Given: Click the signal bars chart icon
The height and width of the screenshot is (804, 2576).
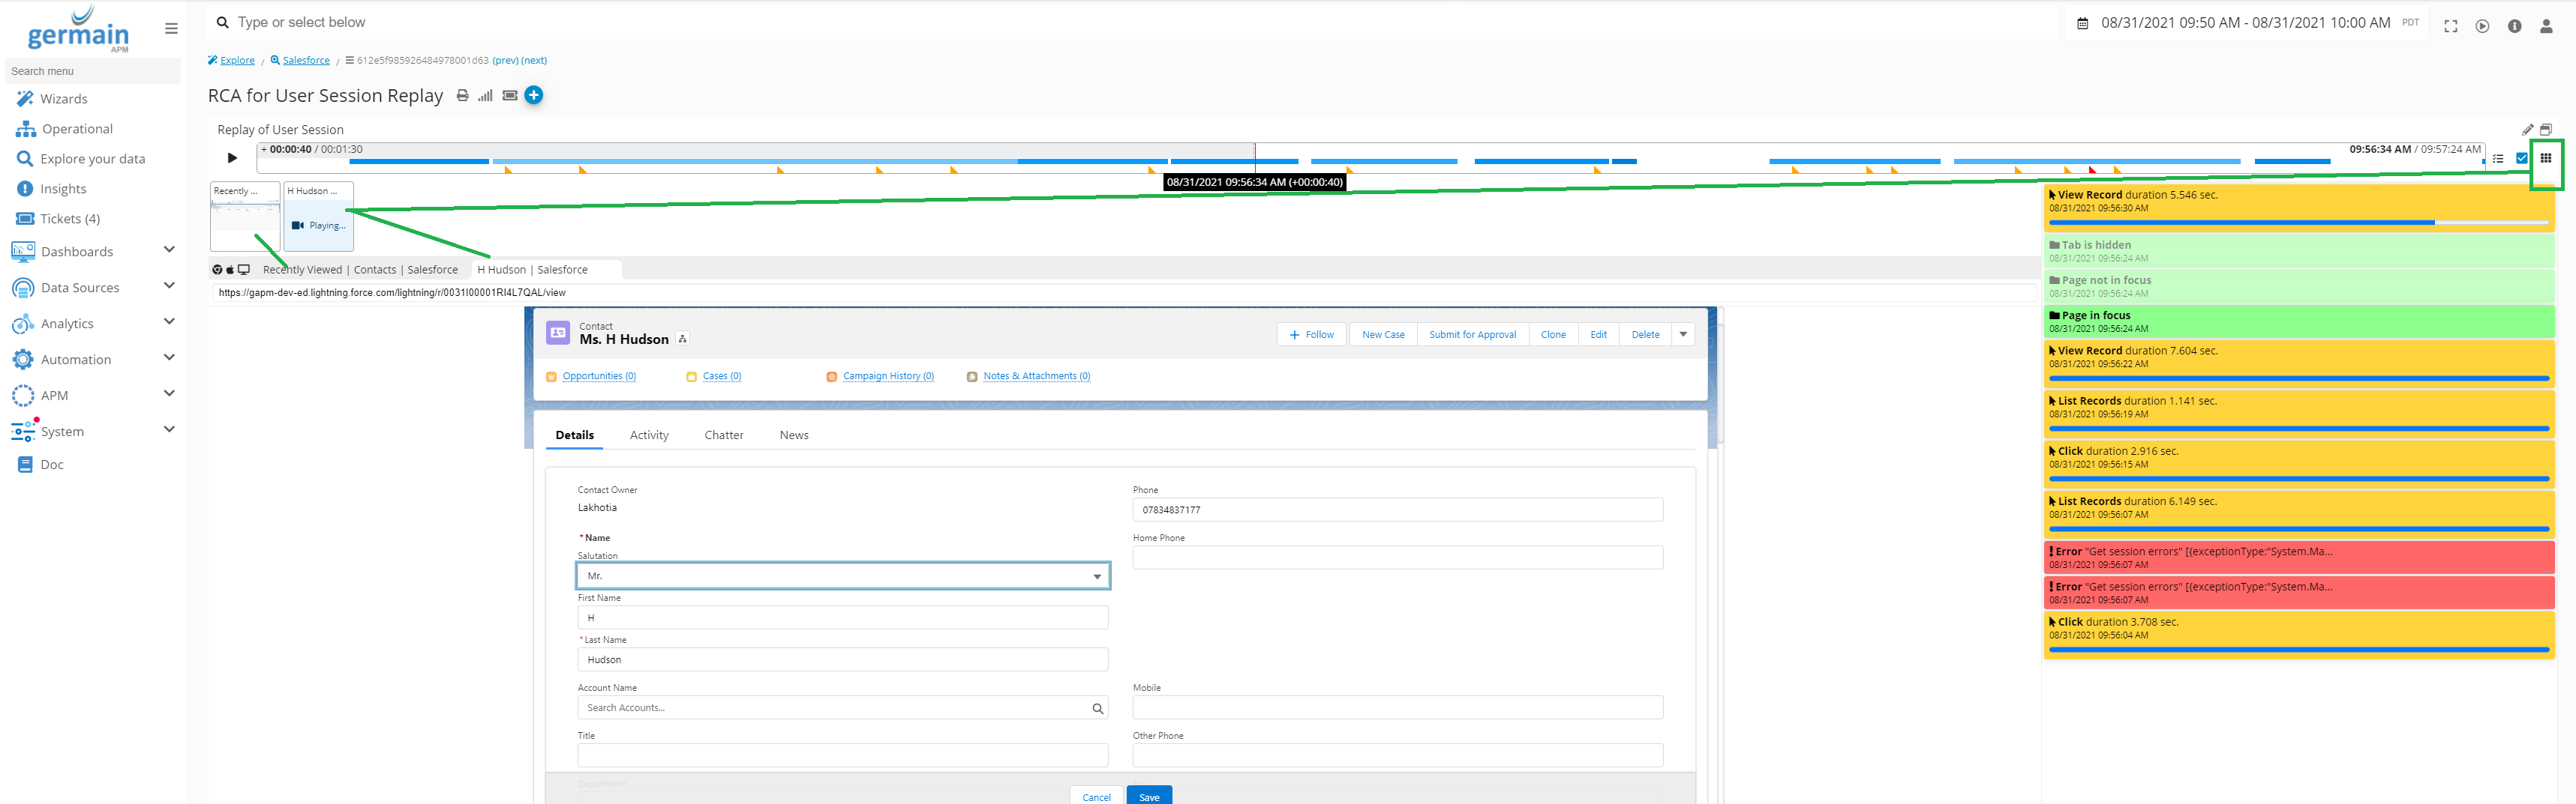Looking at the screenshot, I should point(485,96).
